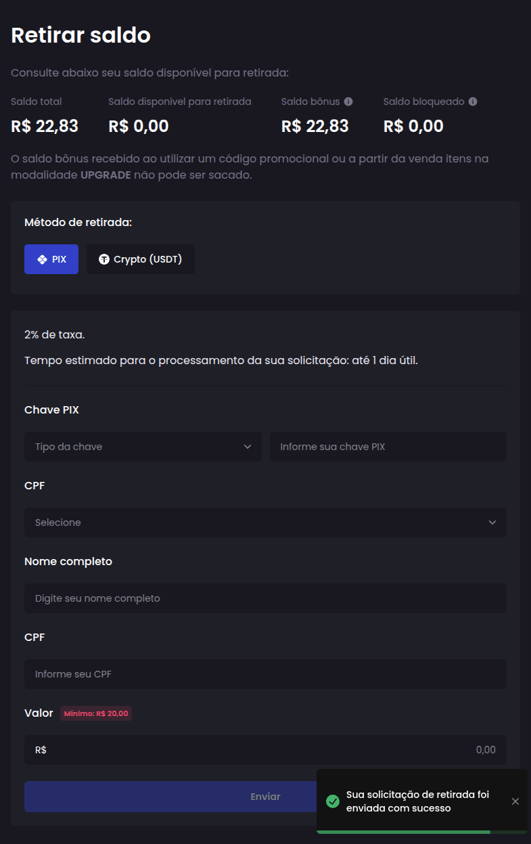Dismiss the withdrawal success notification
This screenshot has width=531, height=844.
coord(515,801)
